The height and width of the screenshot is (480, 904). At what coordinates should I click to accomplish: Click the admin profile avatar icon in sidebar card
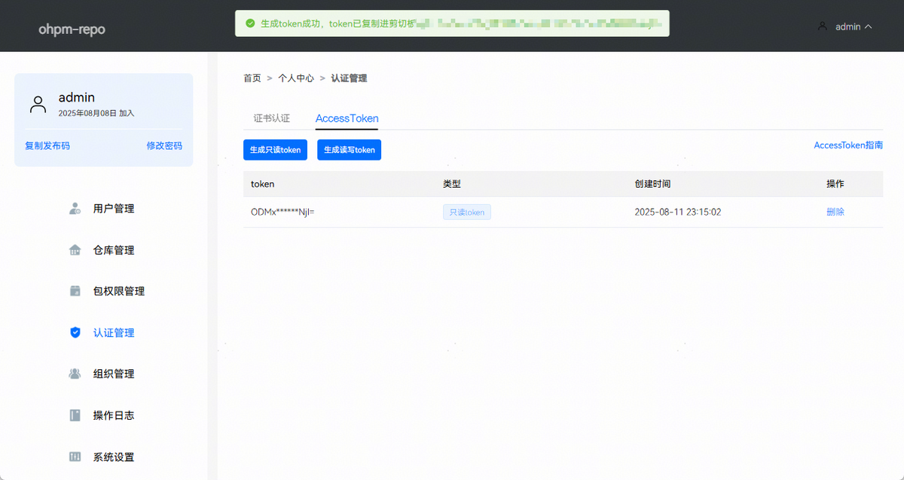click(38, 104)
